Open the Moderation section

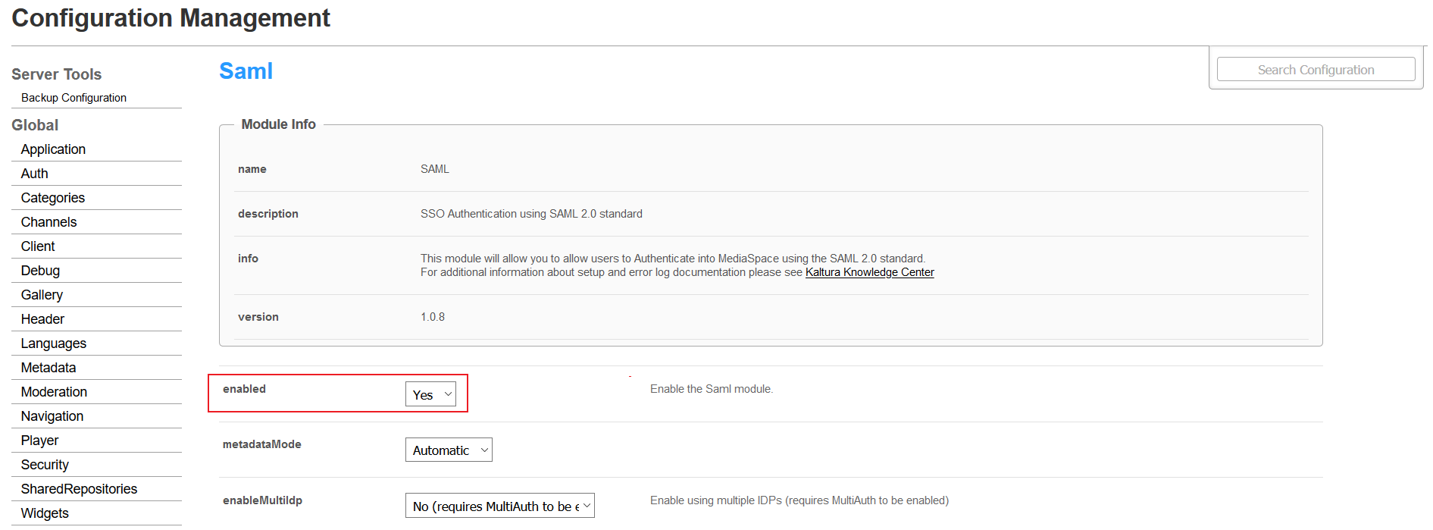coord(54,392)
